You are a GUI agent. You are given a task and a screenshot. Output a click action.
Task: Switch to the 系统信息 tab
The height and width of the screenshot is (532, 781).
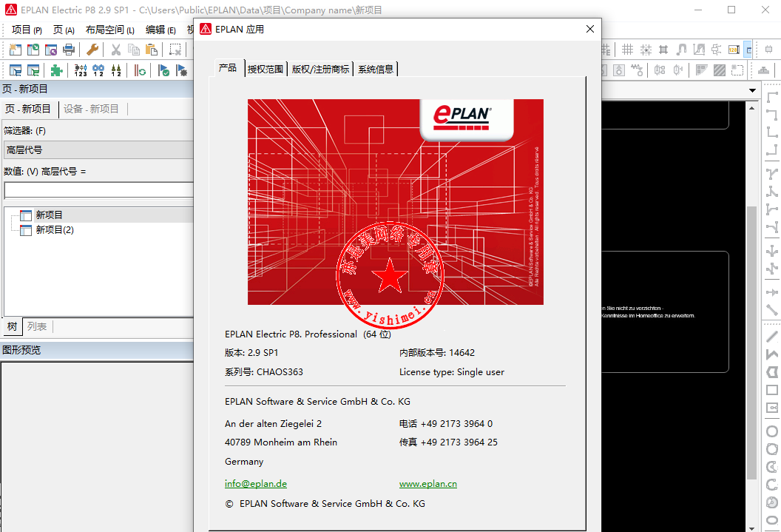376,70
